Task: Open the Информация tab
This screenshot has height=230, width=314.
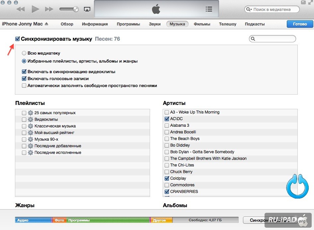Action: tap(95, 24)
